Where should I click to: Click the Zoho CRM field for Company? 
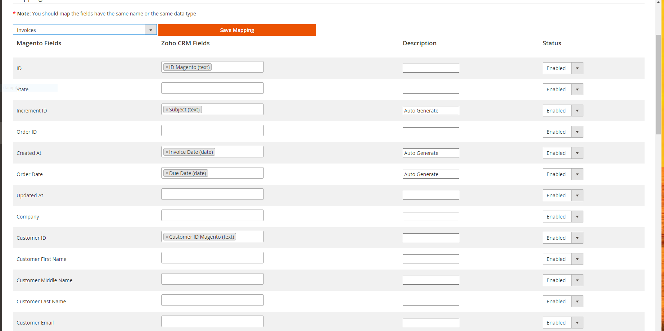pyautogui.click(x=212, y=215)
